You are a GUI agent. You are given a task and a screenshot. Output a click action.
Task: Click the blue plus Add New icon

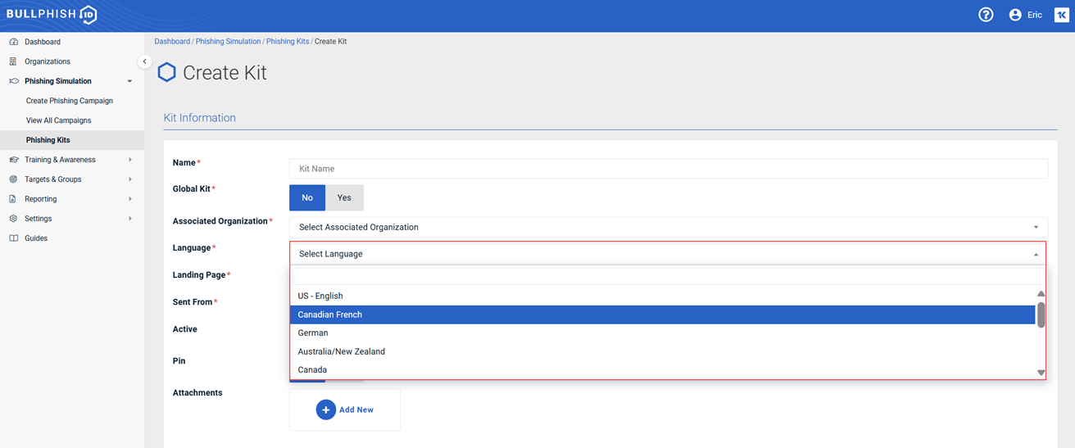325,410
